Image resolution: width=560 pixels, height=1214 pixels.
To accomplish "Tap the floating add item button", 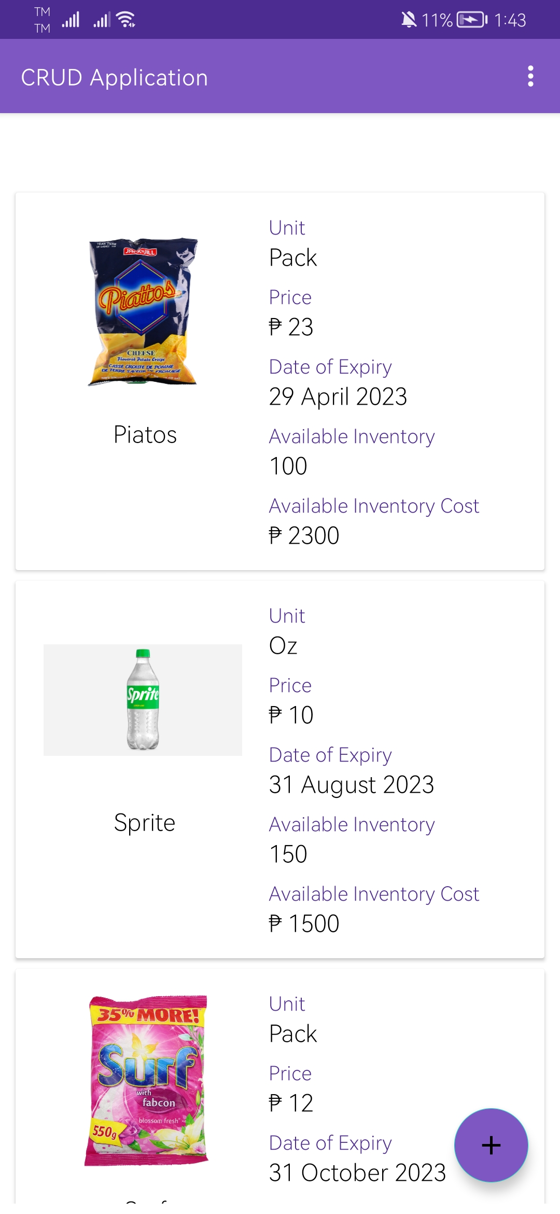I will pos(491,1145).
